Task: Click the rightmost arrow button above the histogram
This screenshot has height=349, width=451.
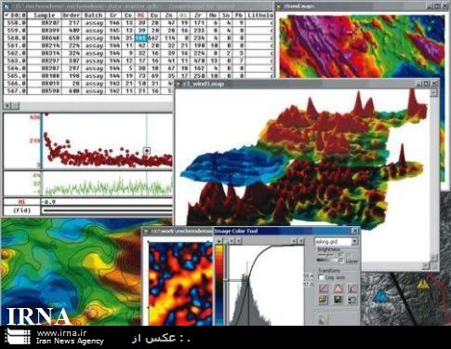Action: point(301,241)
